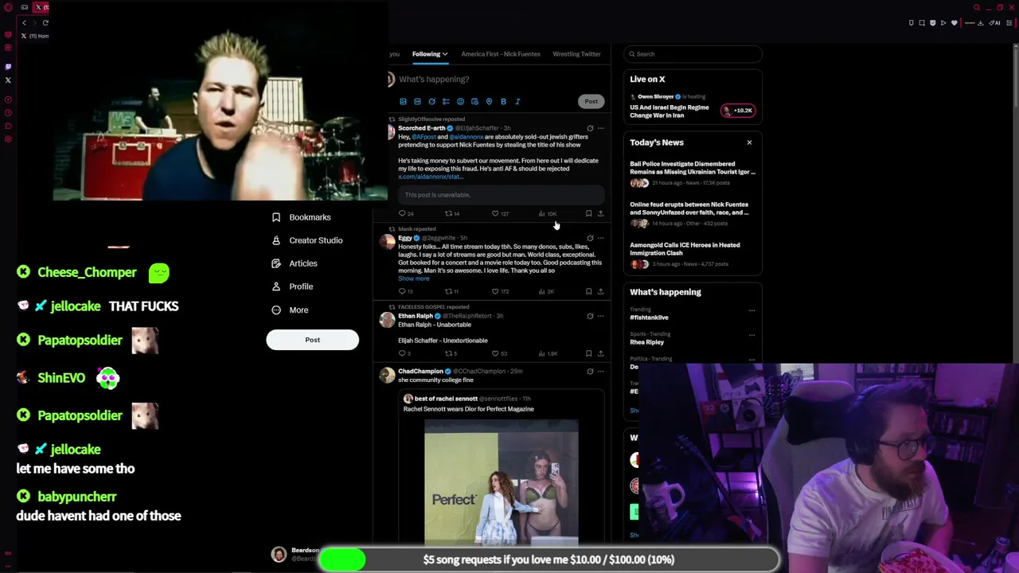Viewport: 1019px width, 573px height.
Task: Share the Scorched E-arth post
Action: tap(600, 213)
